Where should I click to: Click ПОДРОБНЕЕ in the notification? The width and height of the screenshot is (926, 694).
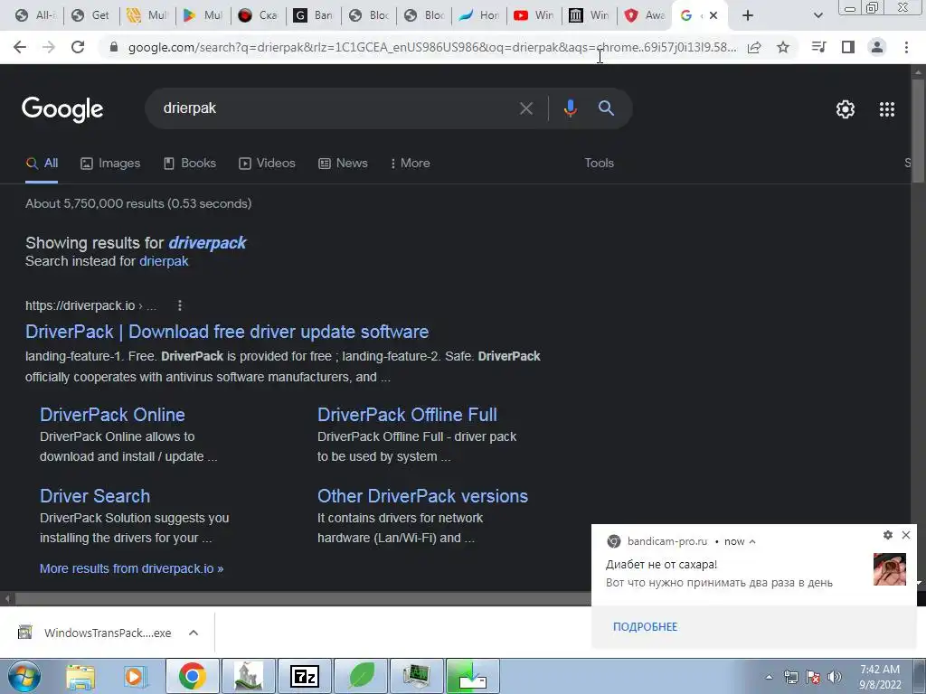[645, 627]
